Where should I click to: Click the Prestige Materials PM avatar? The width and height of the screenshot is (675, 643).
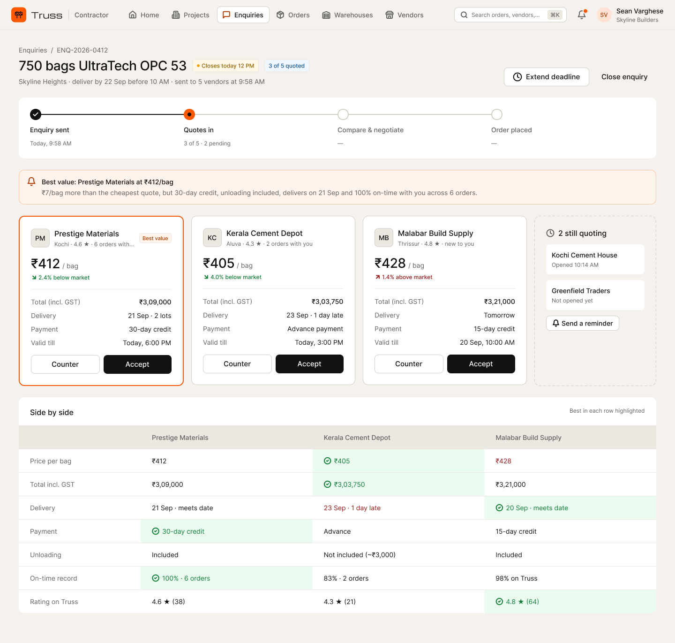point(40,238)
